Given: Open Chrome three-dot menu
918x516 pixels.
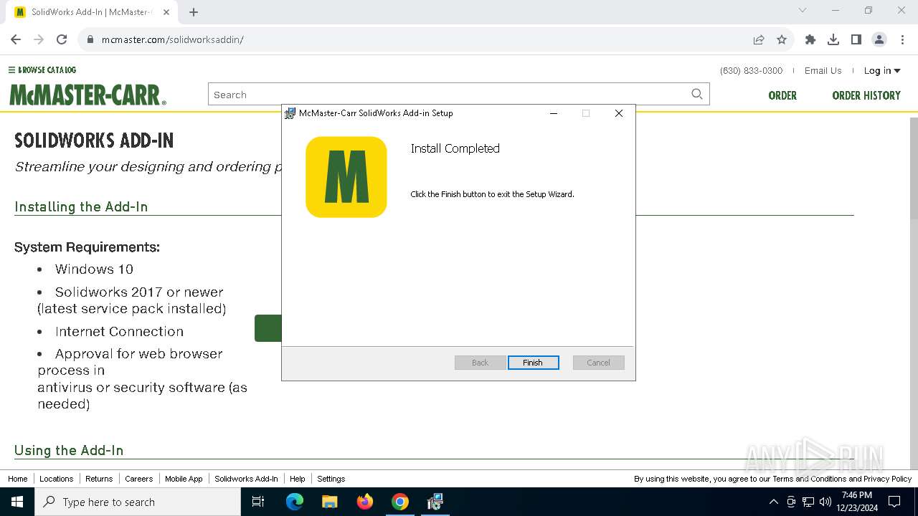Looking at the screenshot, I should pyautogui.click(x=904, y=39).
